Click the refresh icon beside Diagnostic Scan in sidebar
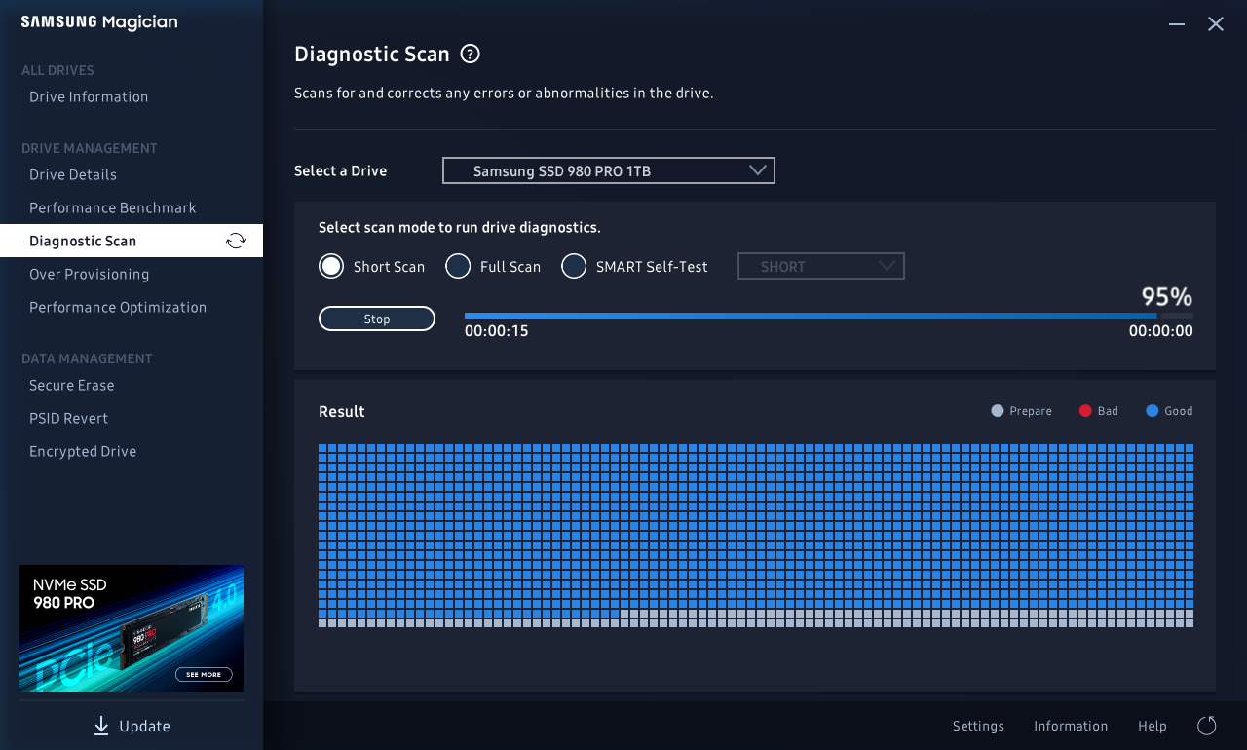 point(236,241)
